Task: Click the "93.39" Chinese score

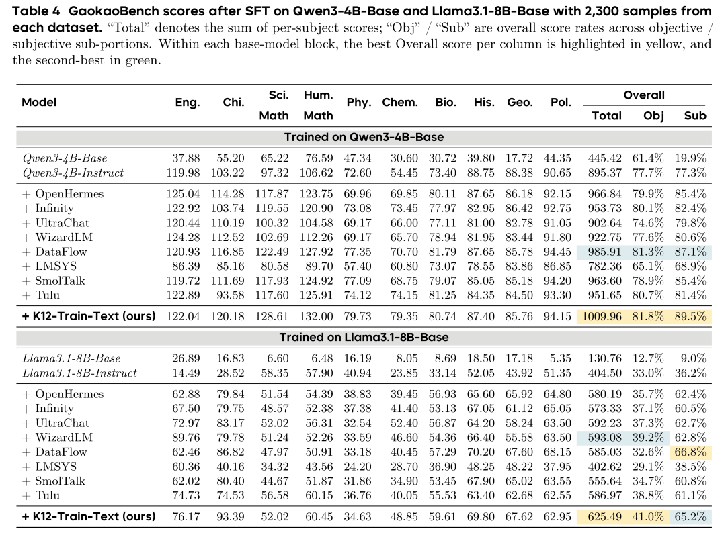Action: coord(230,516)
